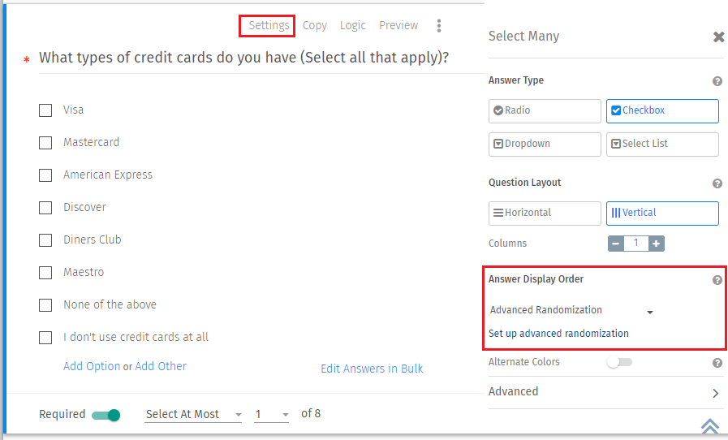The image size is (728, 440).
Task: Click the Alternate Colors help icon
Action: coord(717,363)
